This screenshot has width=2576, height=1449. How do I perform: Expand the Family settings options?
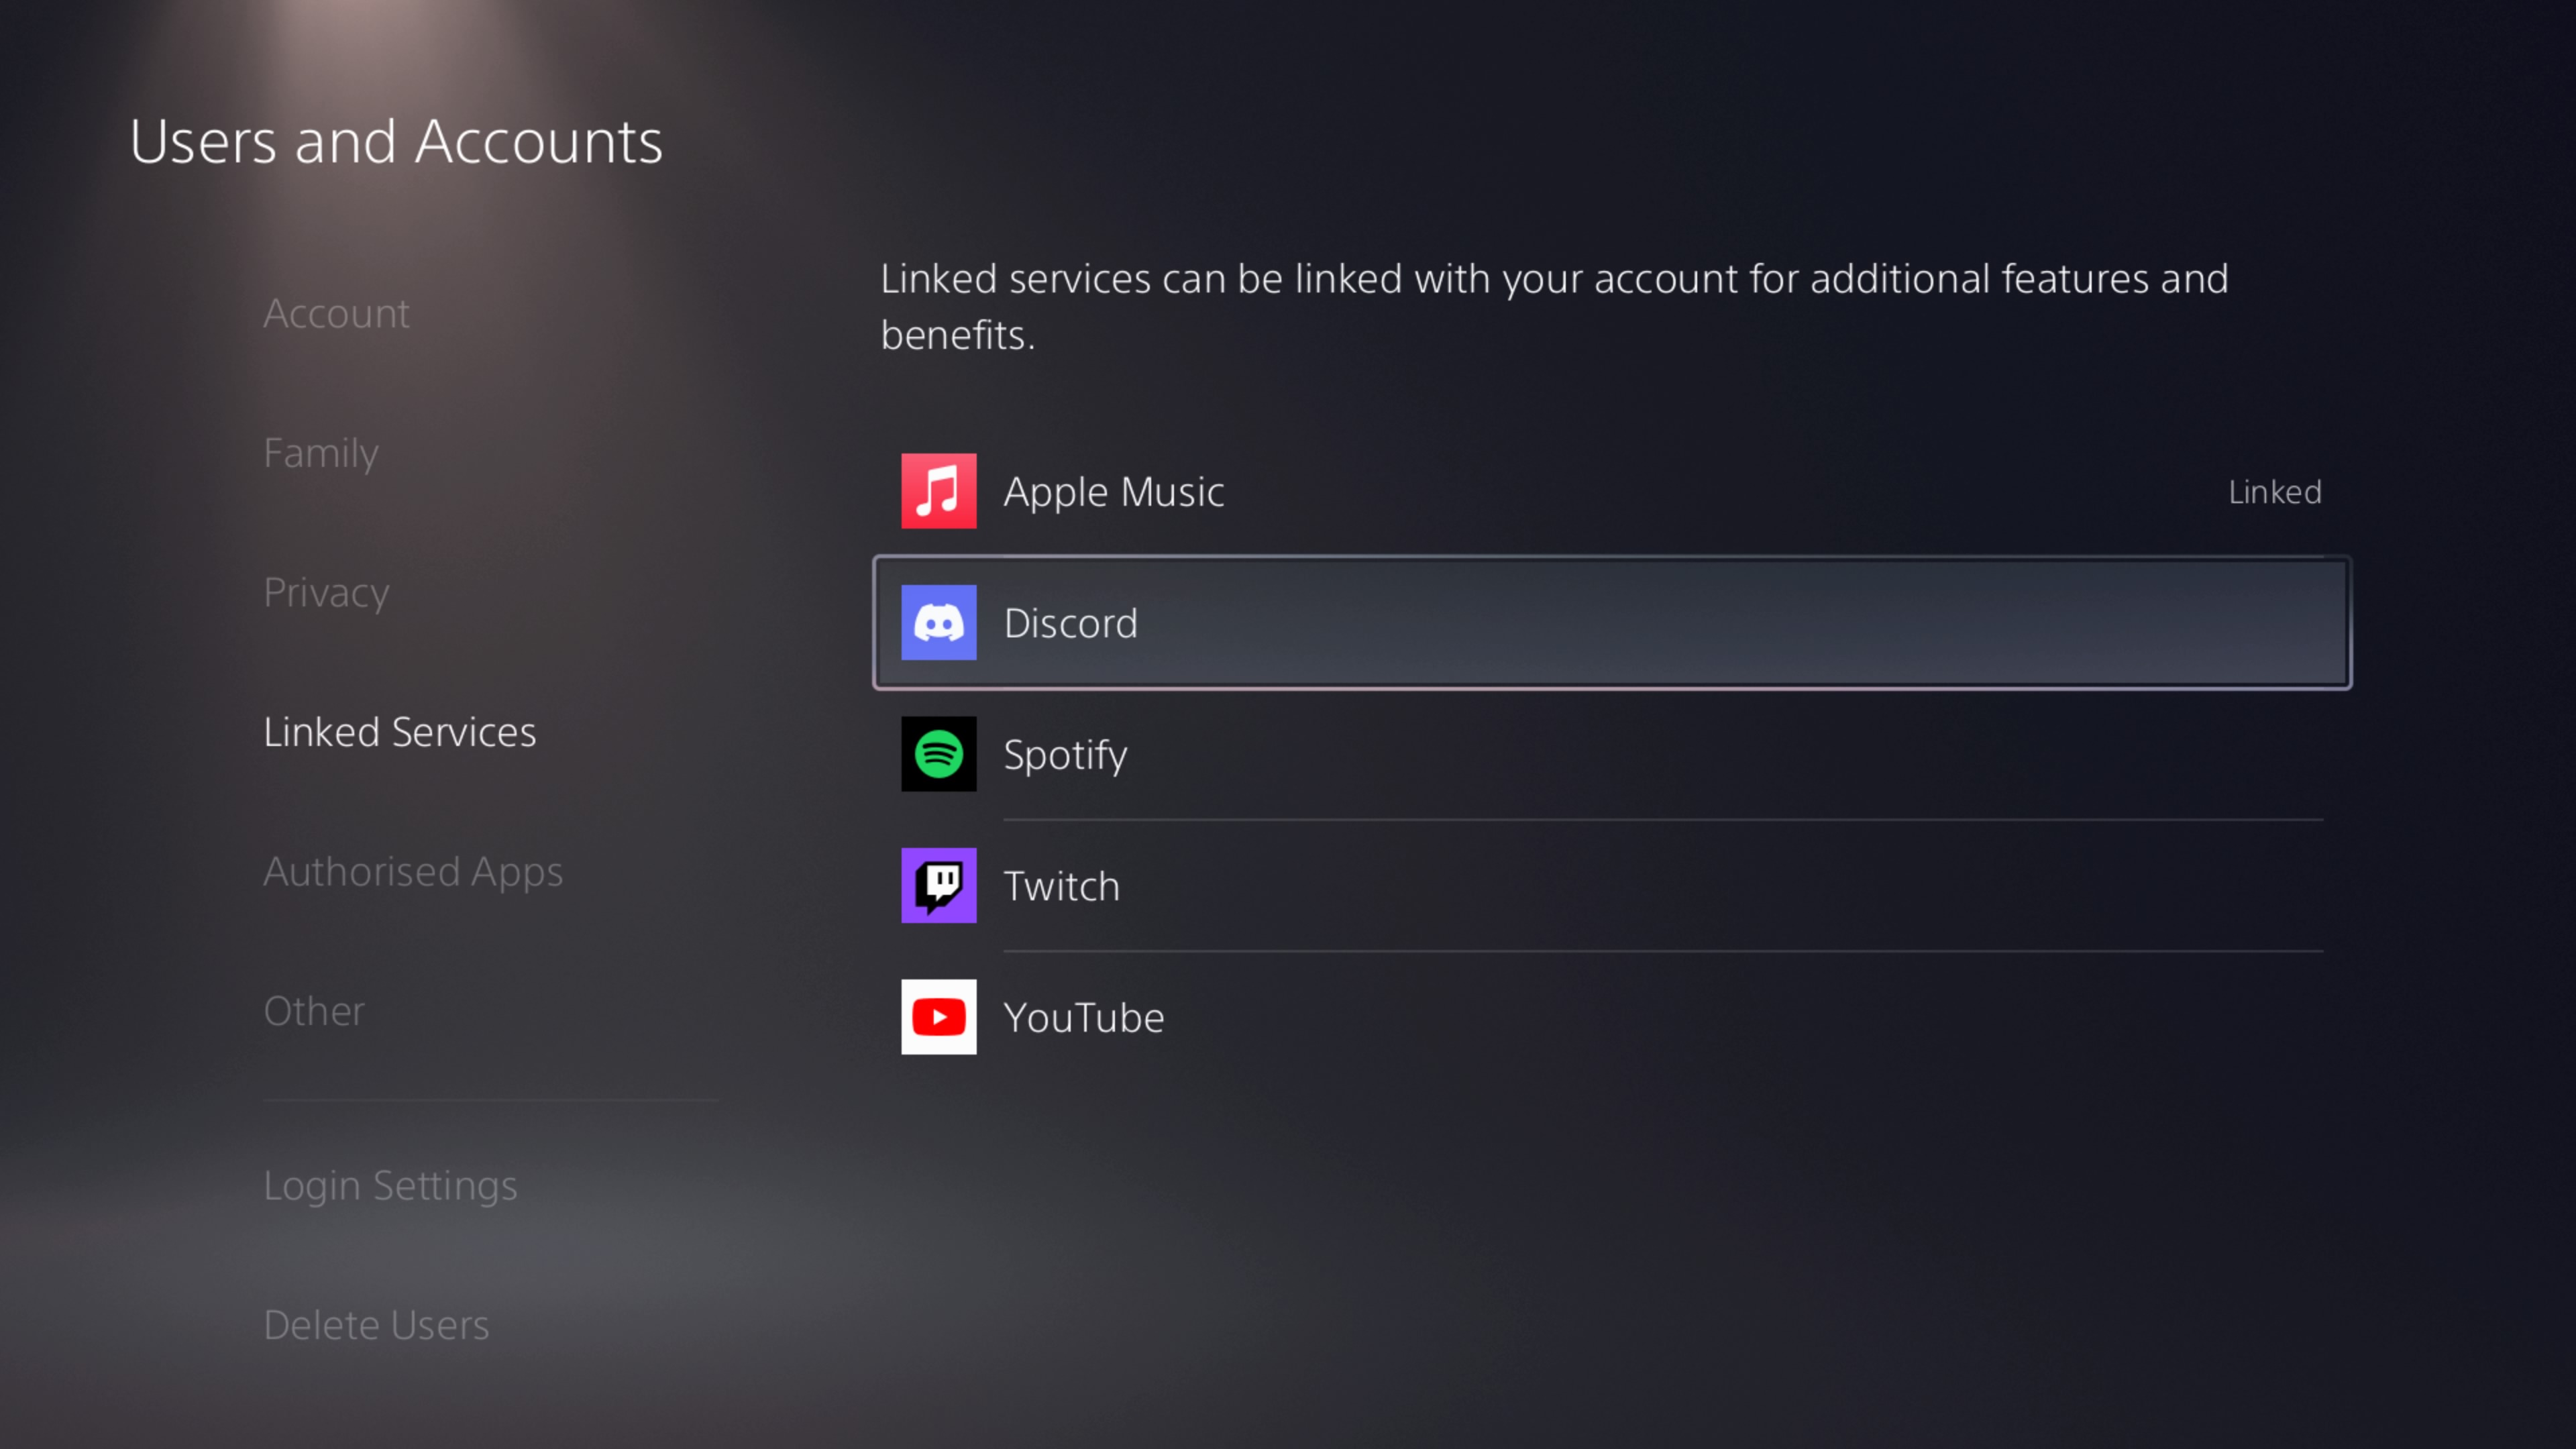[320, 451]
